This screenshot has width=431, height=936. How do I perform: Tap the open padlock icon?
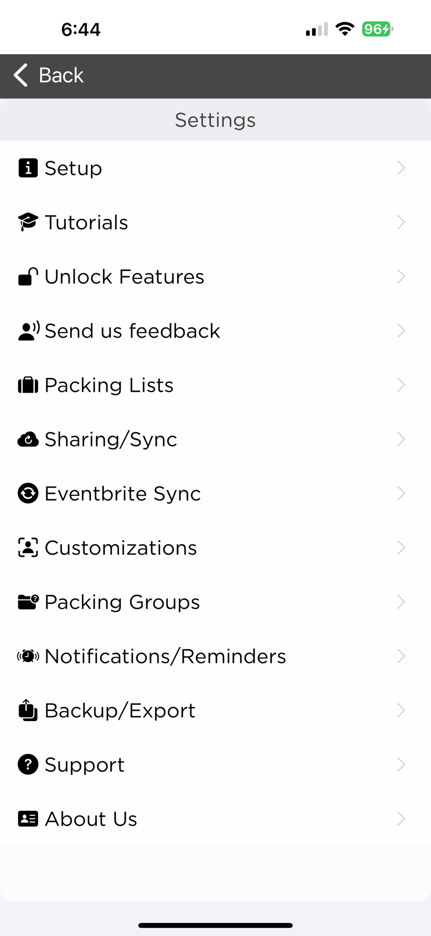click(28, 276)
